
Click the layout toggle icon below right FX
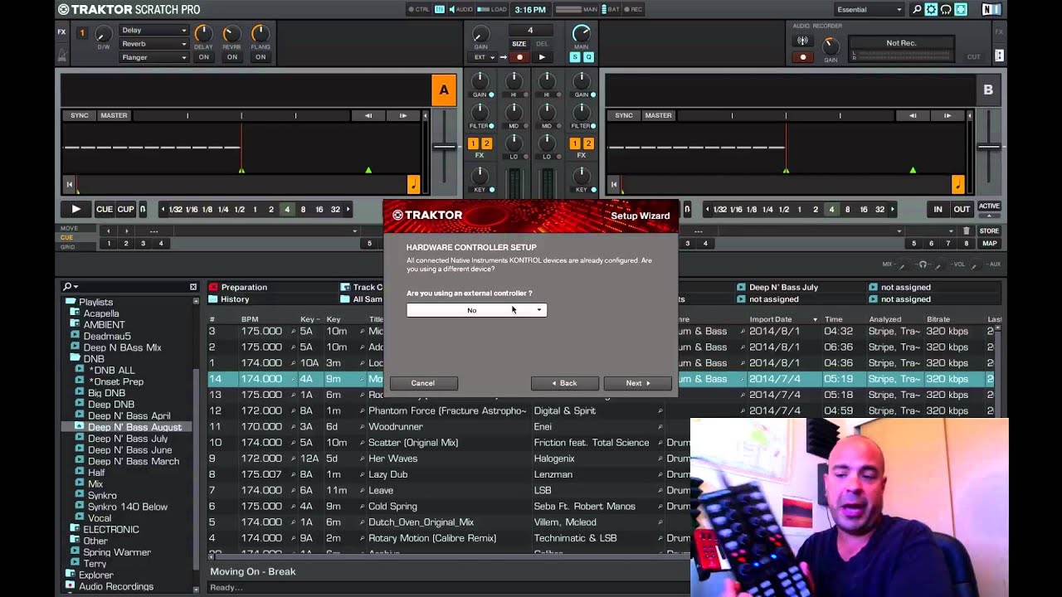(999, 56)
